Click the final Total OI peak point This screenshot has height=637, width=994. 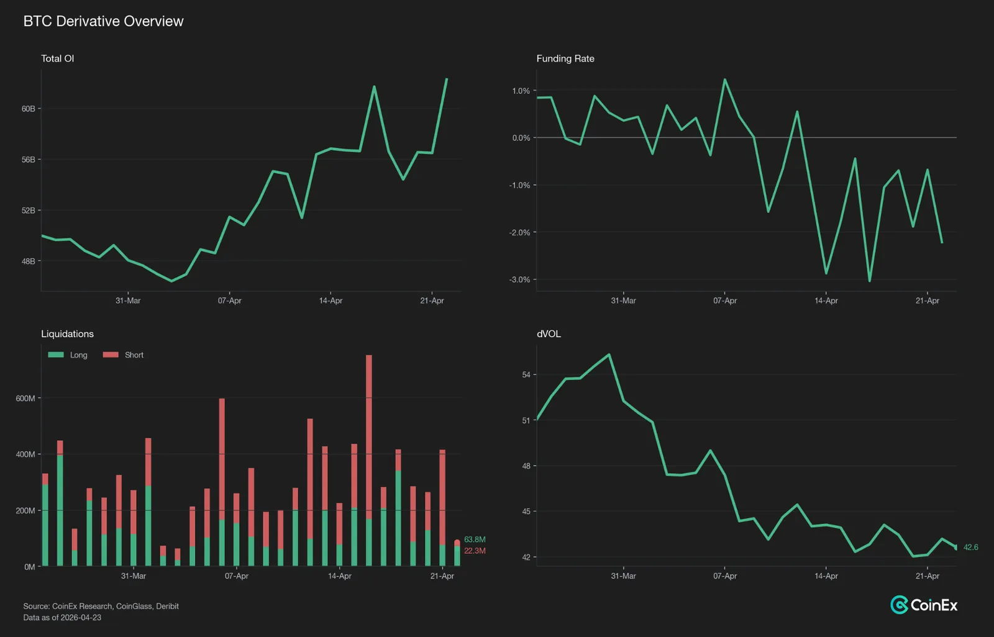click(x=447, y=79)
